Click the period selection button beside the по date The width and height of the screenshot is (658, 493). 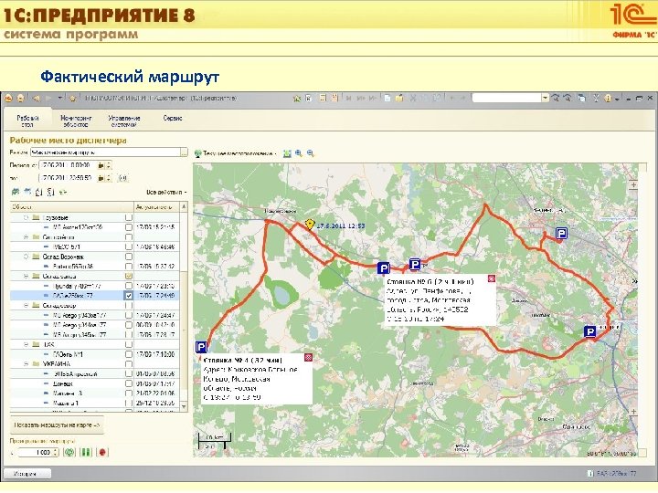tap(122, 178)
